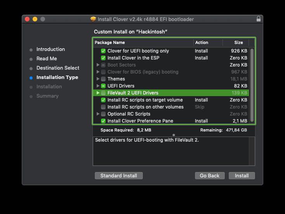Image resolution: width=285 pixels, height=214 pixels.
Task: Select the Introduction step in sidebar
Action: [x=50, y=49]
